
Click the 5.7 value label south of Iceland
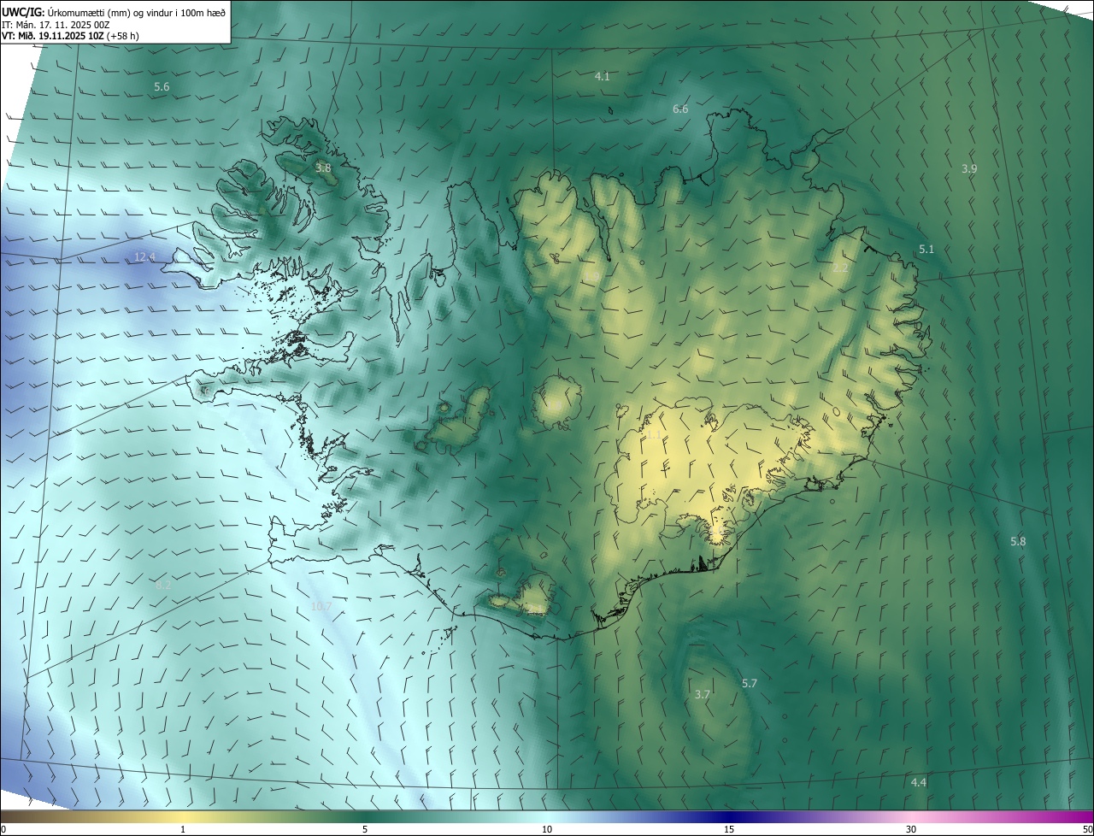750,683
